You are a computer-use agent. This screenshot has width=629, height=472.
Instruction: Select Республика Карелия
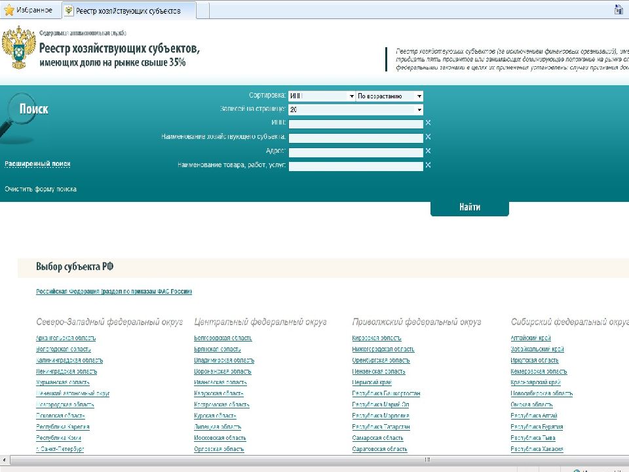coord(63,427)
